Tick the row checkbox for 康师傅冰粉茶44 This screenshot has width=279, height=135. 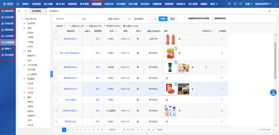click(56, 67)
